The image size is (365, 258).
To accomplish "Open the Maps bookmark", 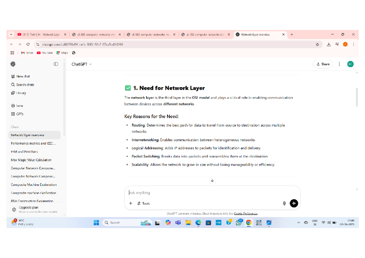I will [62, 53].
